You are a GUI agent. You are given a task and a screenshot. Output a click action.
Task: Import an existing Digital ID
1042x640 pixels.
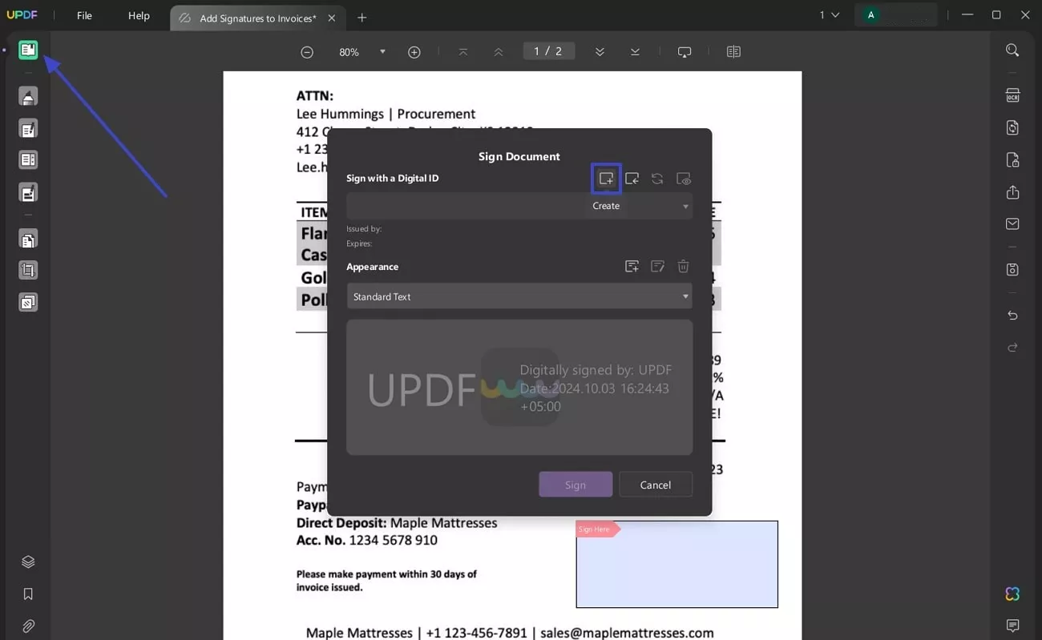coord(632,179)
